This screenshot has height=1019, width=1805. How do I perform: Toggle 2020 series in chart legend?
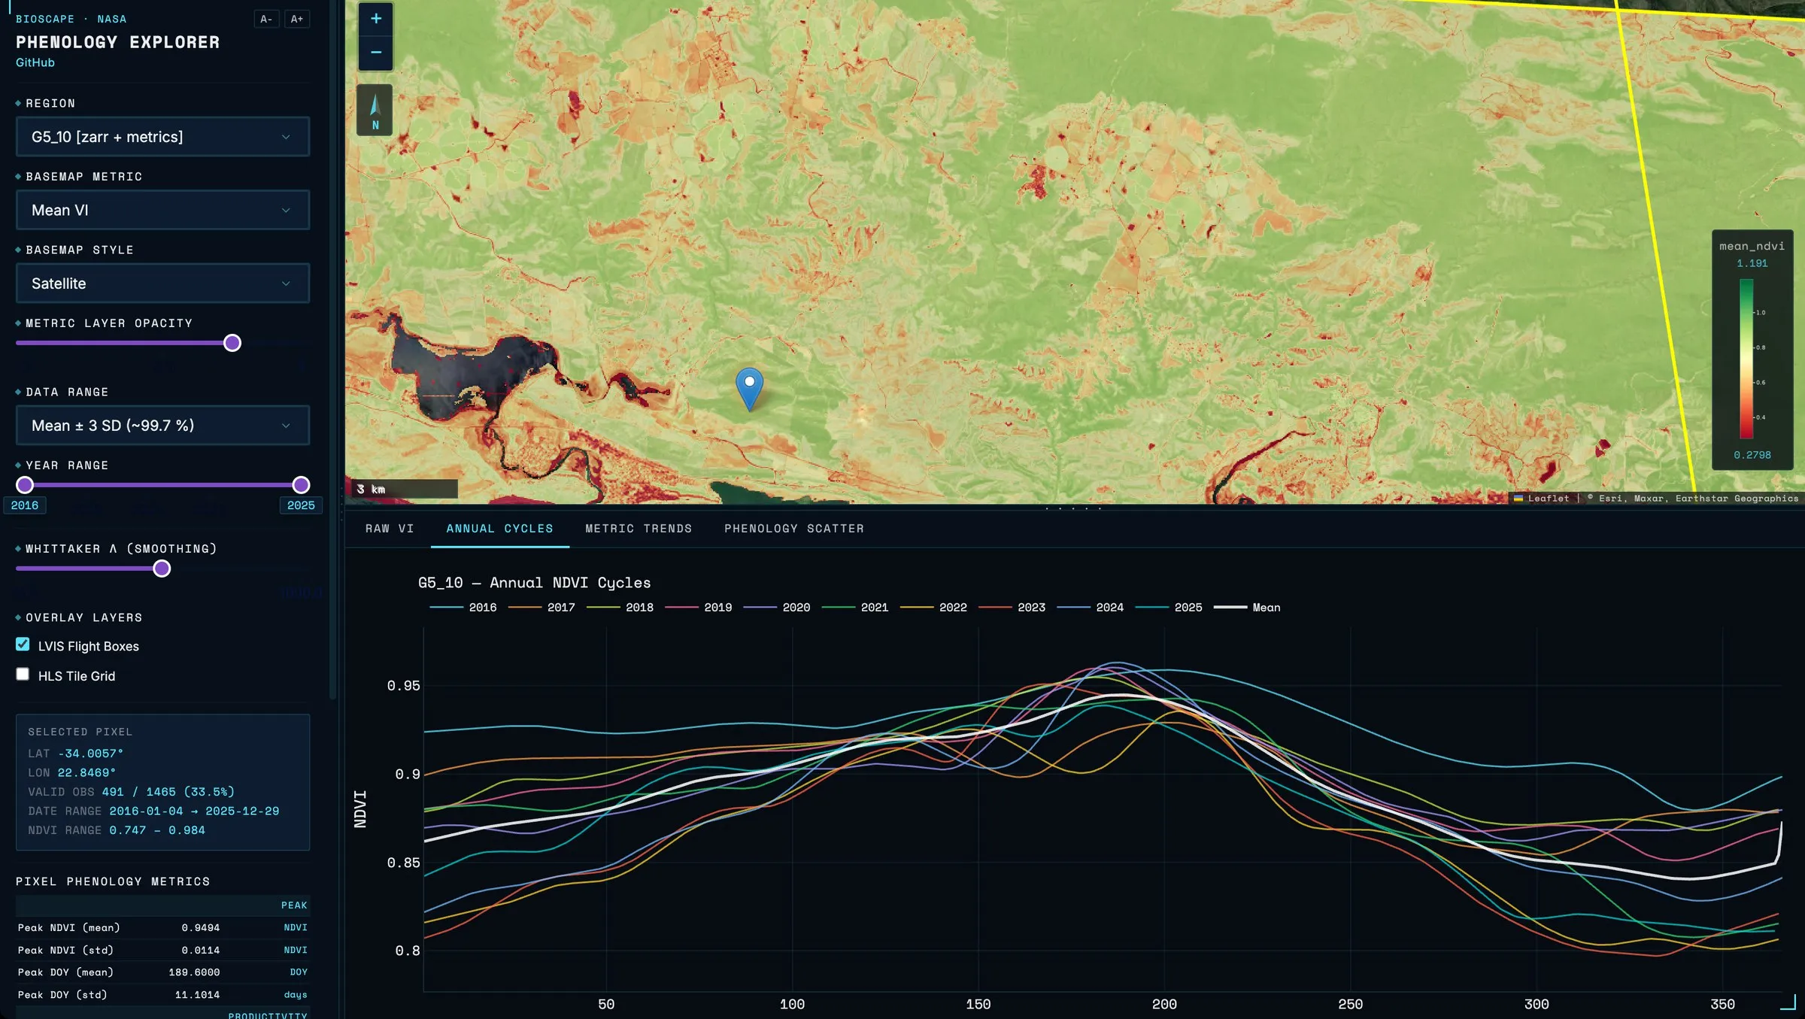point(777,608)
